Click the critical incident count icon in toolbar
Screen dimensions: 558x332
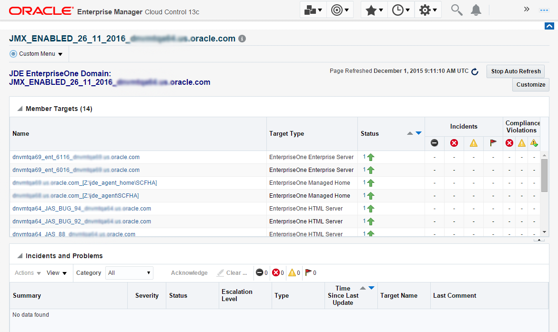[x=276, y=272]
